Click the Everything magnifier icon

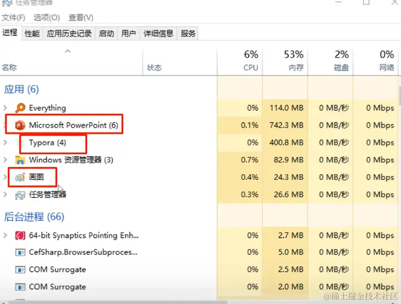point(20,108)
